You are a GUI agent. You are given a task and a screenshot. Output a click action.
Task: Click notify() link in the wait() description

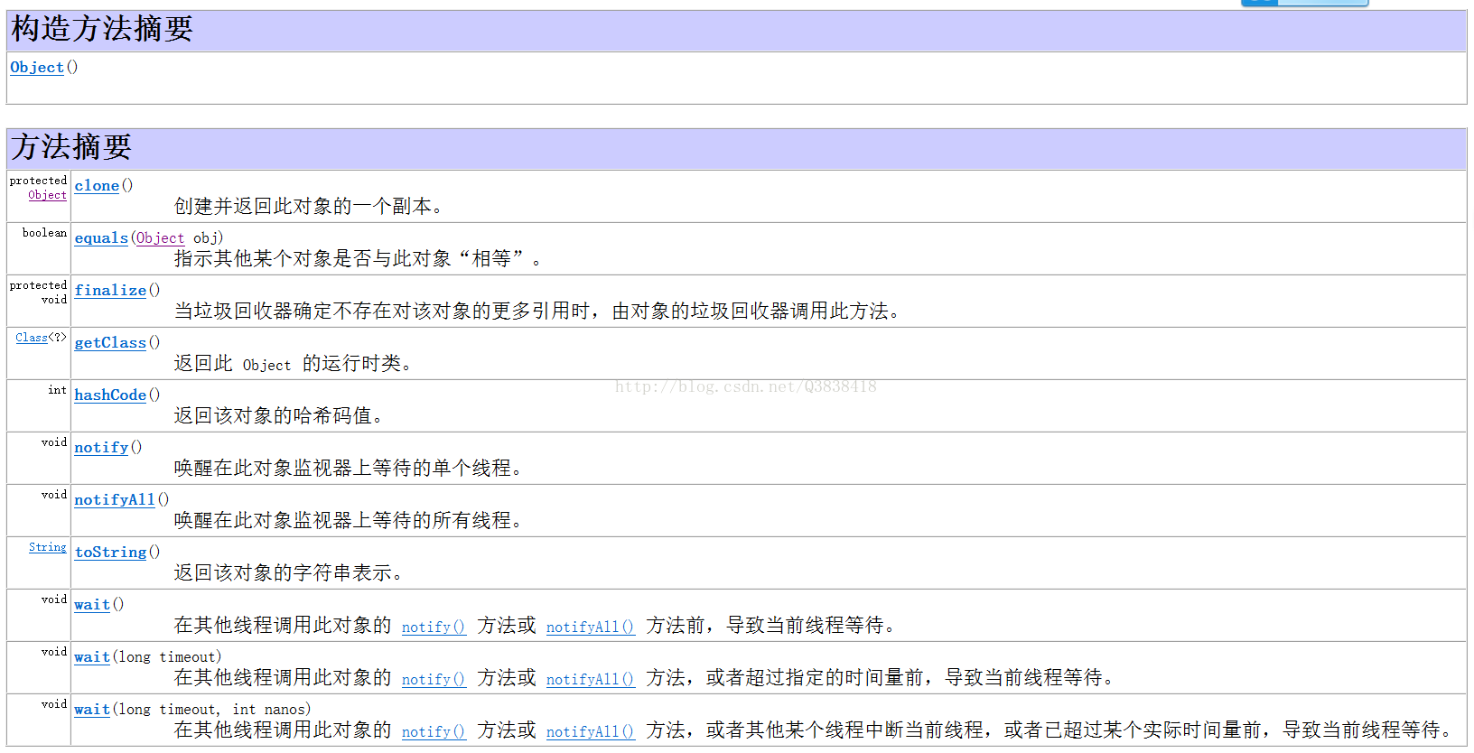434,627
